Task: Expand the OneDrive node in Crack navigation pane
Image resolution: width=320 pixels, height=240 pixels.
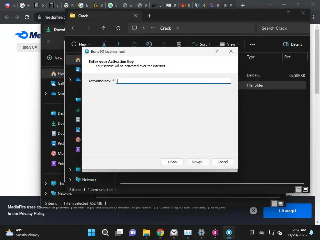Action: [x=70, y=80]
